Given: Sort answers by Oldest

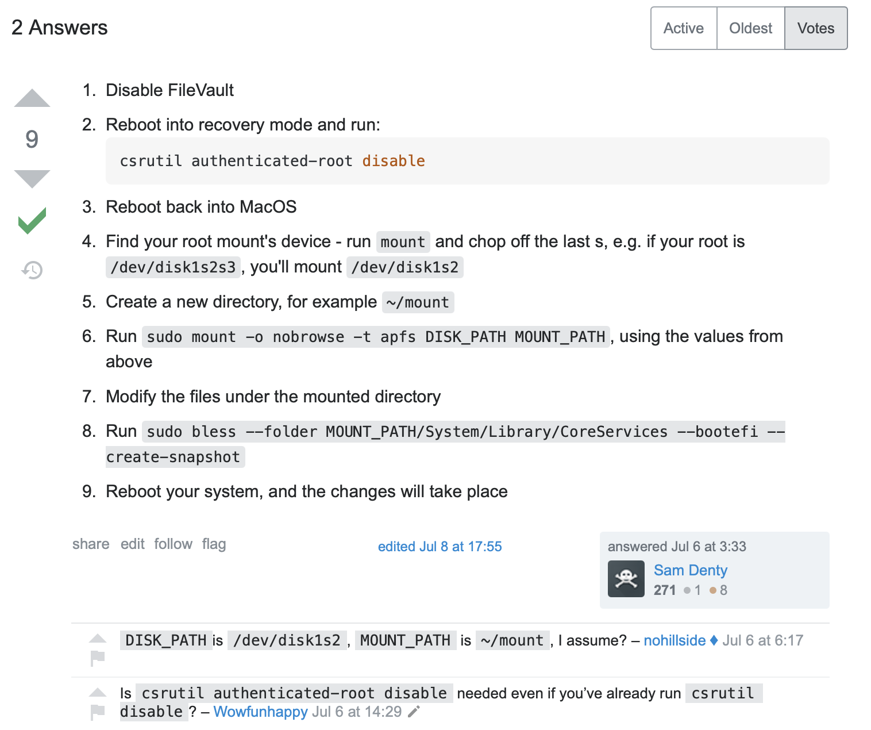Looking at the screenshot, I should pos(750,28).
